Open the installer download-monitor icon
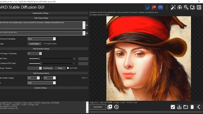The image size is (203, 114). 193,7
